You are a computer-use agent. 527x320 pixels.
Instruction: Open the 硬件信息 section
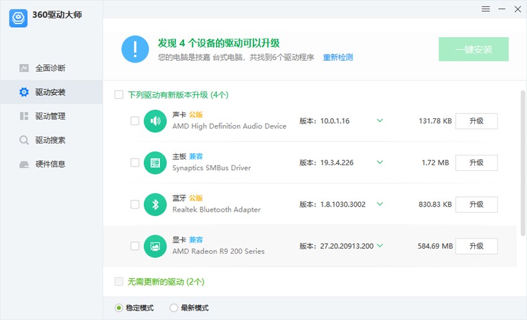51,164
